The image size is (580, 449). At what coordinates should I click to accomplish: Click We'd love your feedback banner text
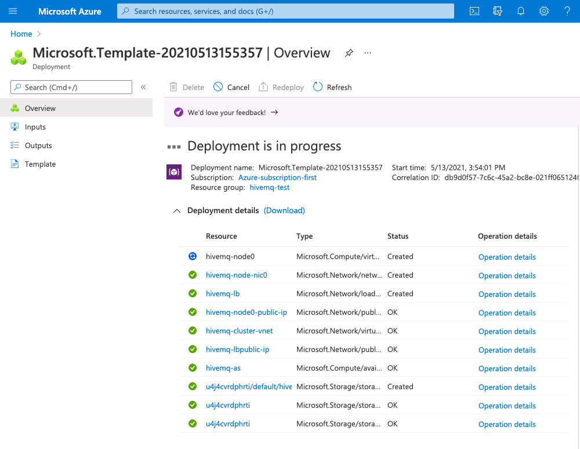point(227,113)
